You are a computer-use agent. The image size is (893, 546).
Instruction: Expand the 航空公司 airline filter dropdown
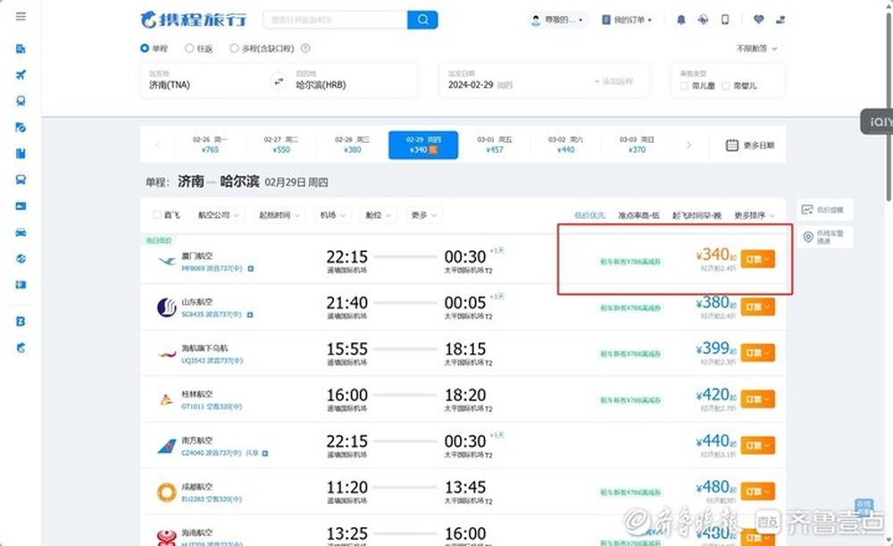coord(218,214)
